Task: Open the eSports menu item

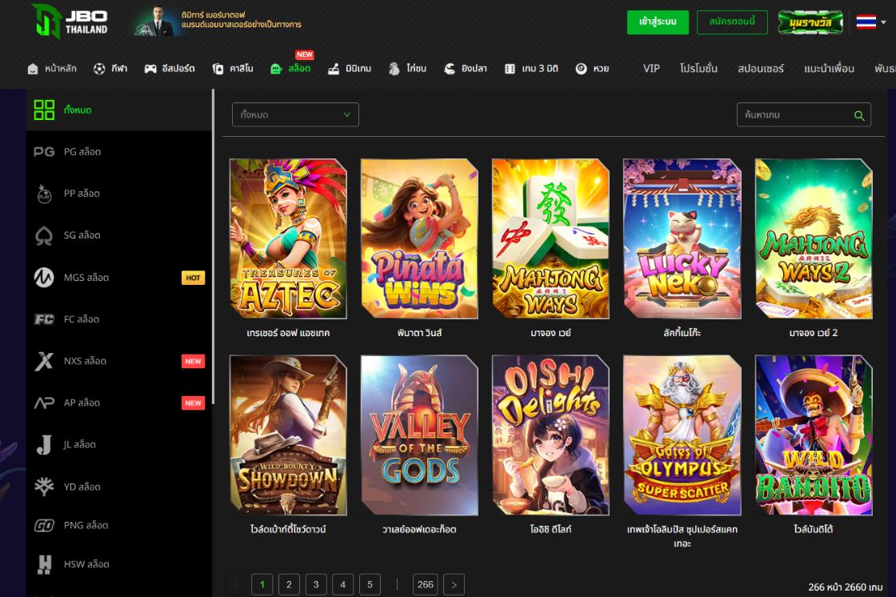Action: pos(170,69)
